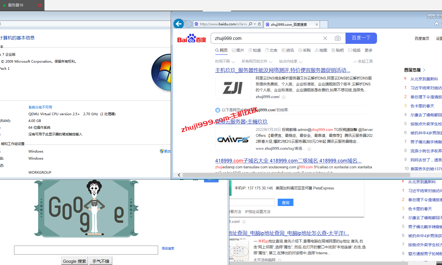Screen dimensions: 442x265
Task: Open the IP地址设置方法 link
Action: [258, 212]
